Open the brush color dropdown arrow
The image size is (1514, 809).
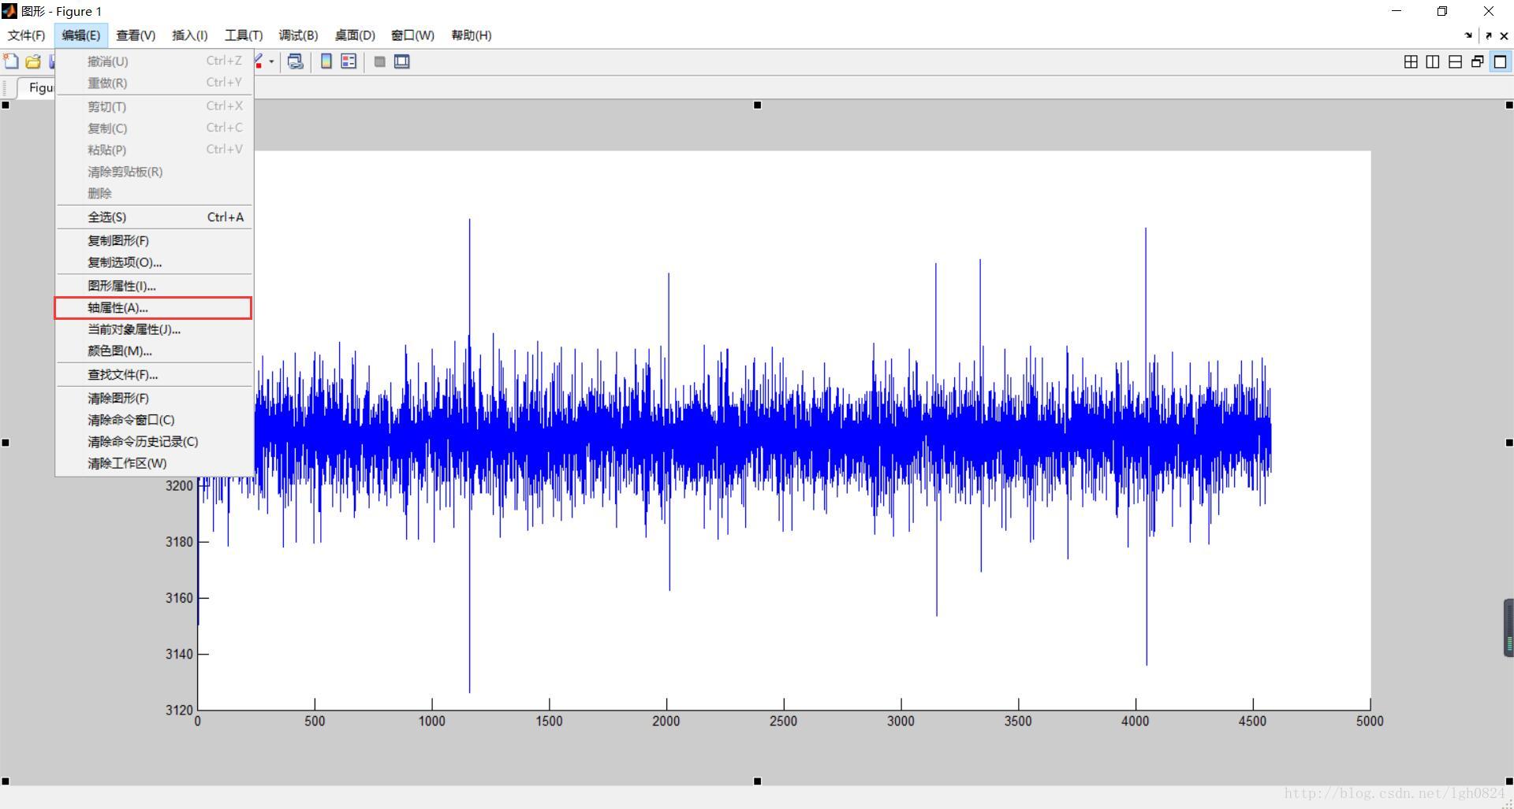[271, 61]
